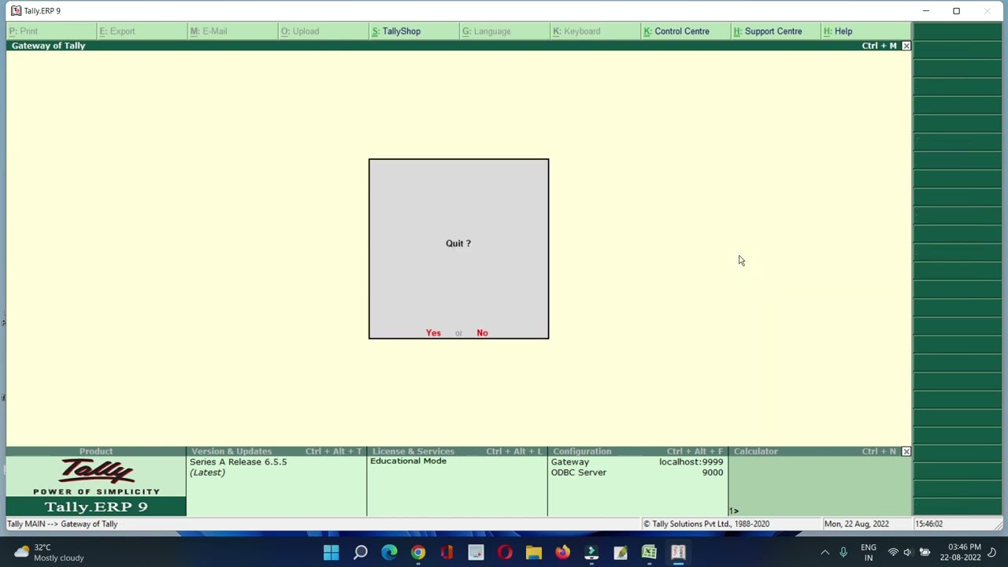Open the green arrow app in taskbar

[591, 553]
